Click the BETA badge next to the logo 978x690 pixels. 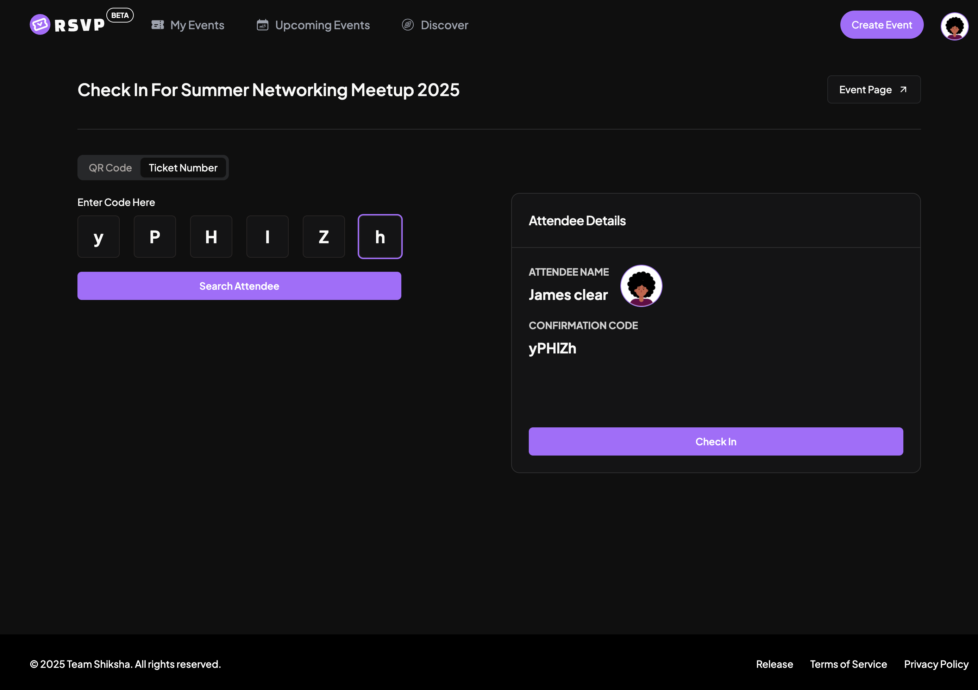tap(120, 15)
